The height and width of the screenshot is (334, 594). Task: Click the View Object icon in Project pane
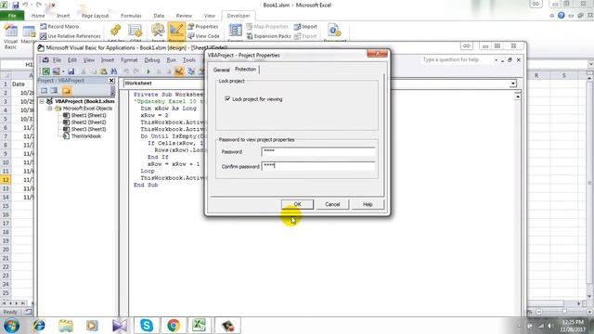54,91
